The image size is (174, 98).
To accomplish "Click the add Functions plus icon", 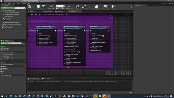I will (25, 52).
